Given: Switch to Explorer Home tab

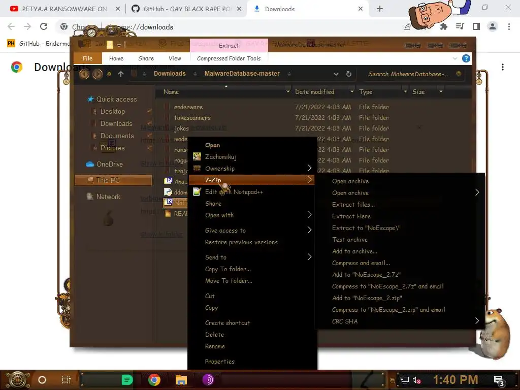Looking at the screenshot, I should [x=116, y=58].
